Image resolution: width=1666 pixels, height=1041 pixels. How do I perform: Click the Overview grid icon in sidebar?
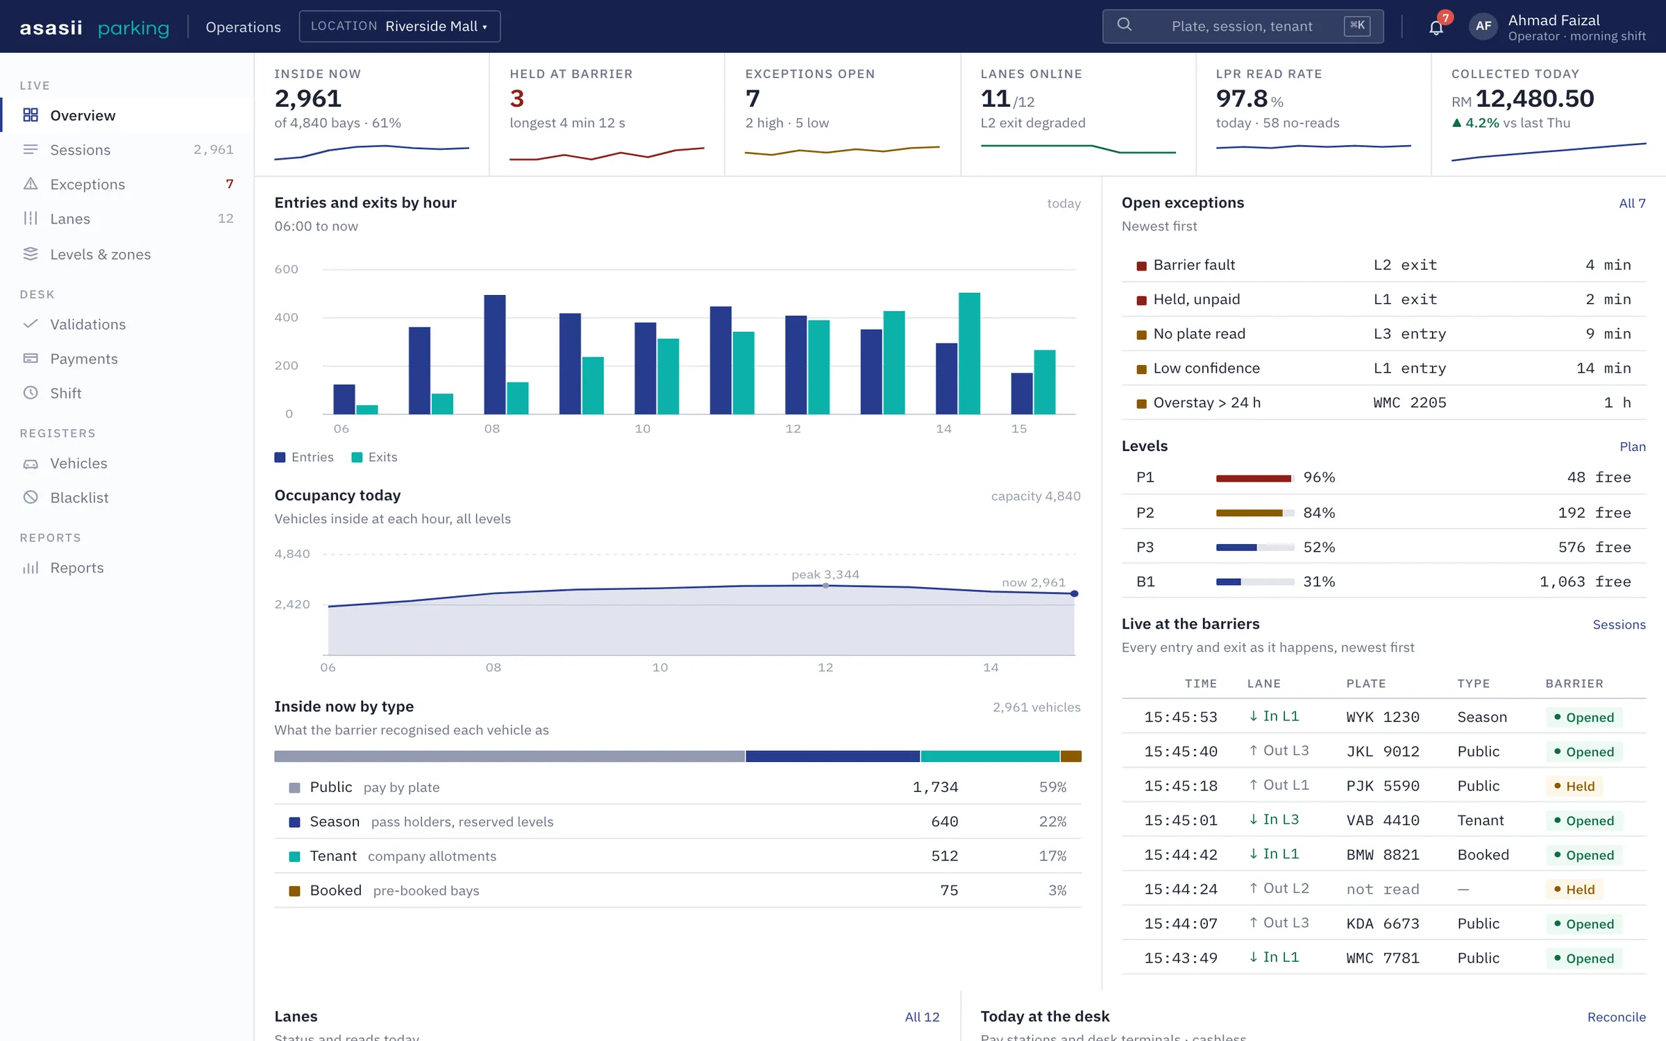[x=31, y=115]
